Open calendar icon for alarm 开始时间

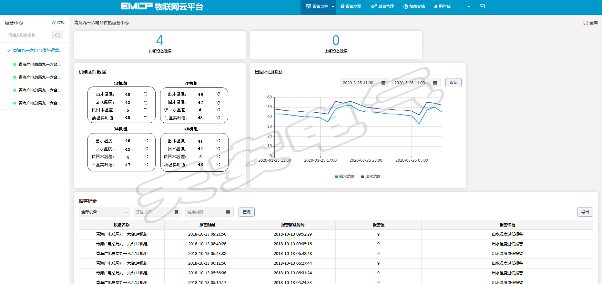tap(176, 212)
